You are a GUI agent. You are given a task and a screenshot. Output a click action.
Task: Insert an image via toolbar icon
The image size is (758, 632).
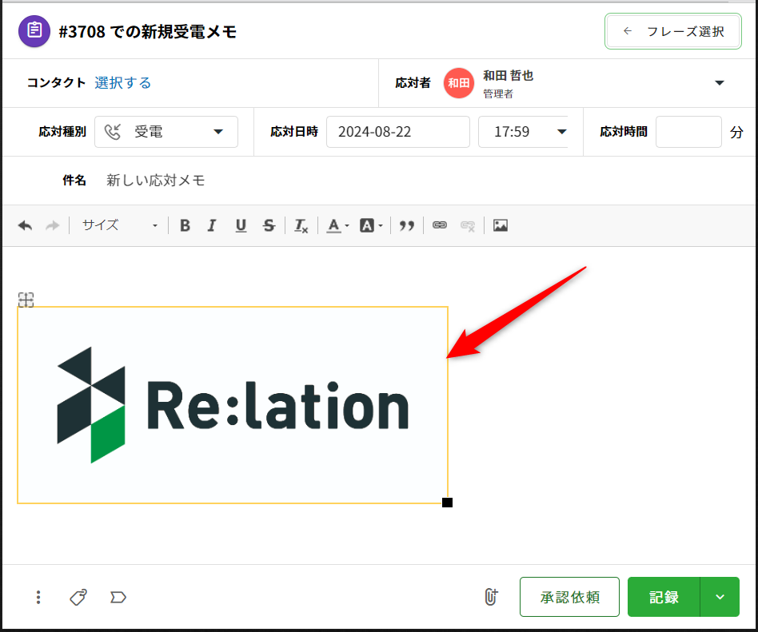click(x=501, y=226)
